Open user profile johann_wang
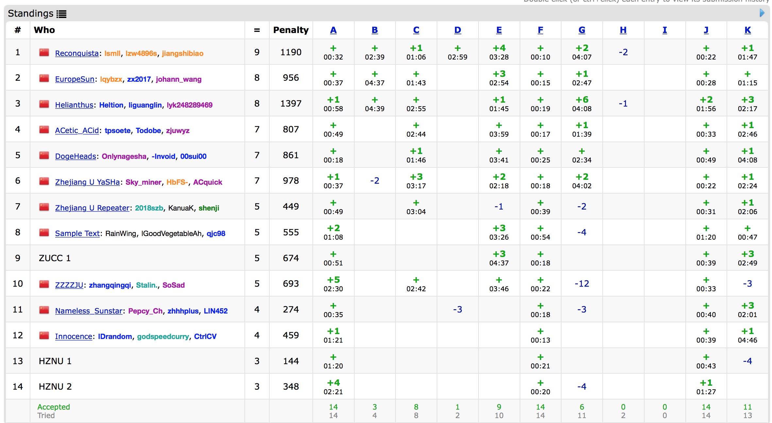This screenshot has width=772, height=423. coord(178,79)
